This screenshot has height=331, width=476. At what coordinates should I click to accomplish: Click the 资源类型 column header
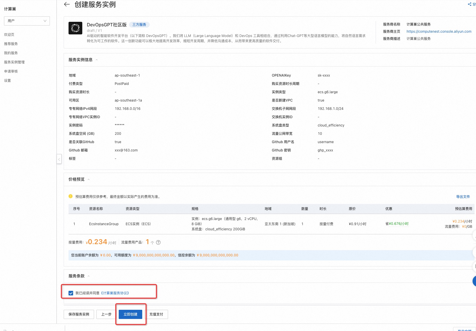132,209
